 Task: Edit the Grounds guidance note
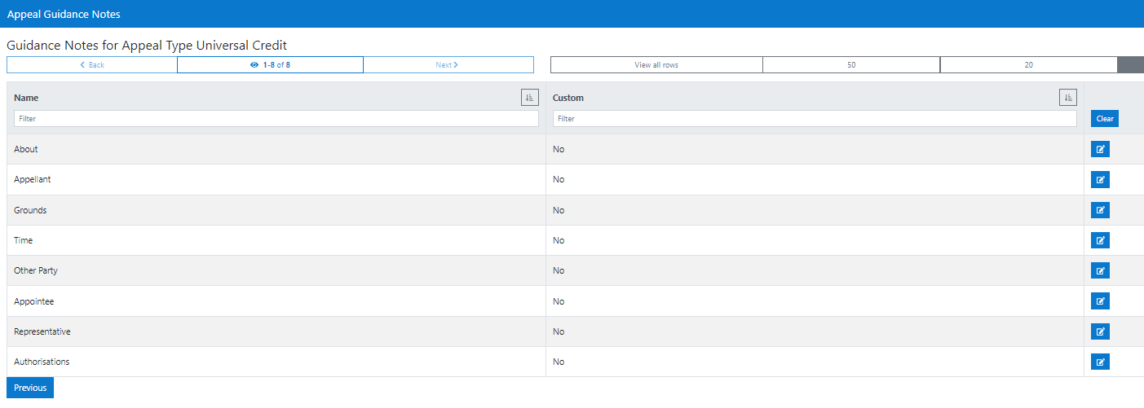click(x=1100, y=210)
